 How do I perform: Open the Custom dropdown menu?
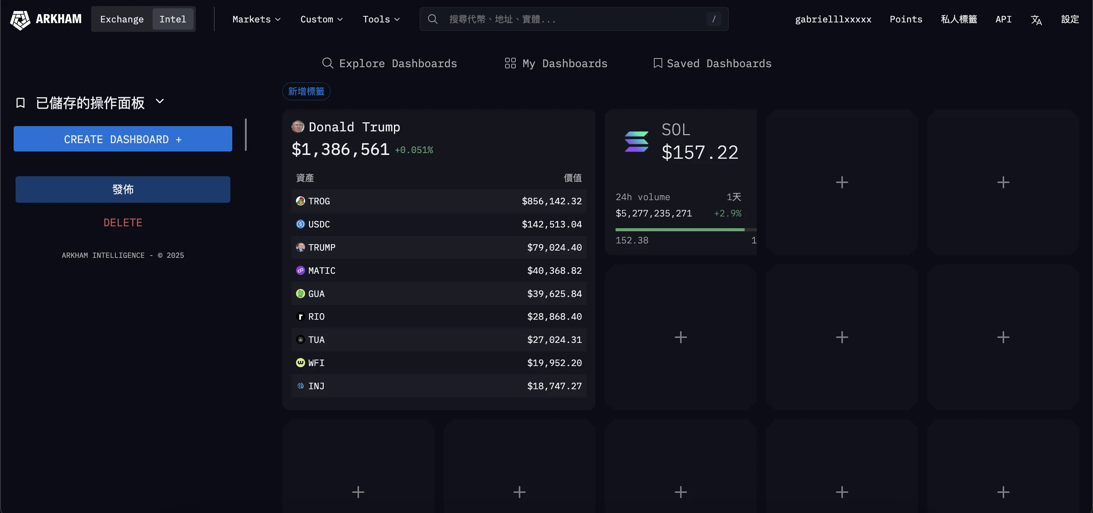tap(321, 19)
